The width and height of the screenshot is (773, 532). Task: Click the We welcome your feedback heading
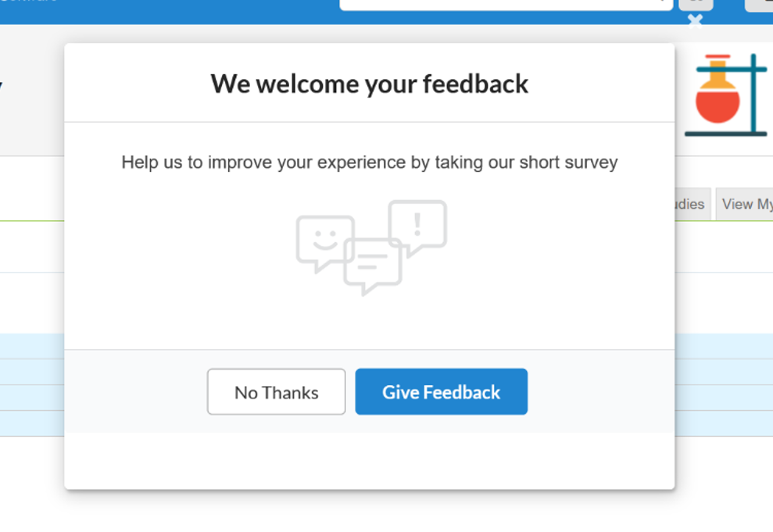pos(369,84)
